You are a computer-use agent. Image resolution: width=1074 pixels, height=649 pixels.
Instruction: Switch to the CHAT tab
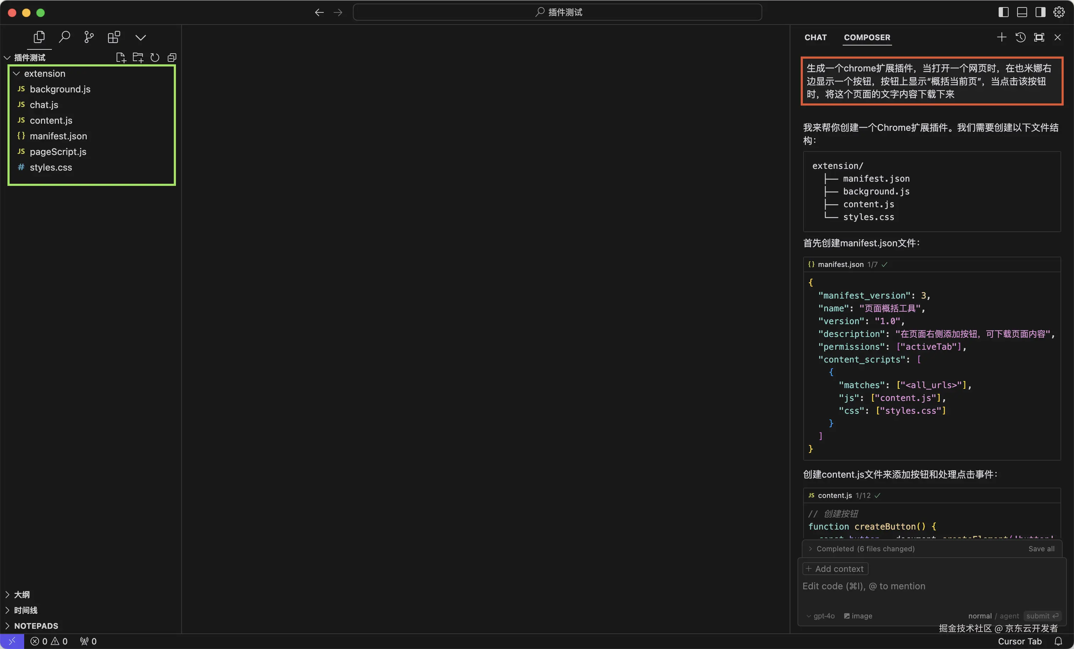[815, 37]
